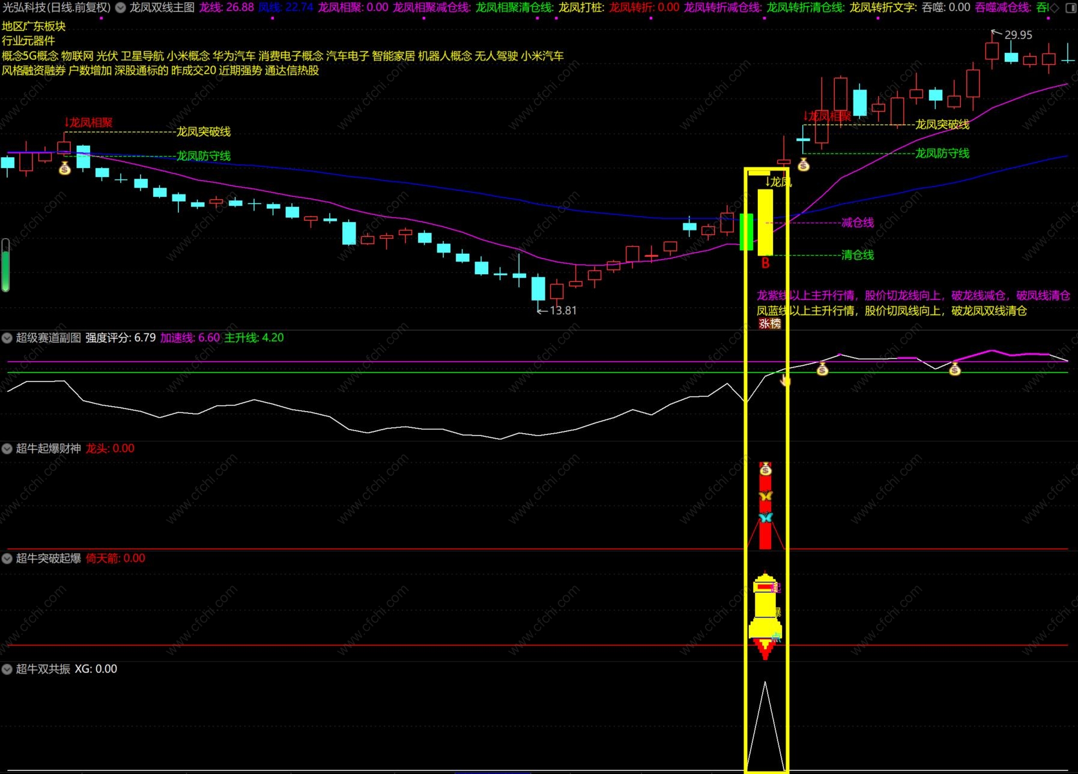The image size is (1078, 774).
Task: Click the orange butterfly icon on red bar
Action: coord(765,496)
